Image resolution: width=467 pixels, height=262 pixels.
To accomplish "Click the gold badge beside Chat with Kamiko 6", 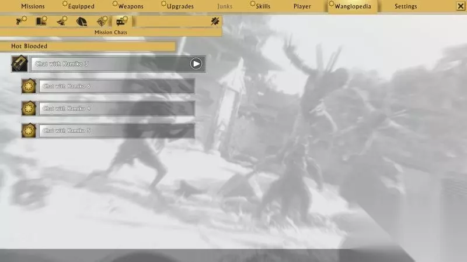I will pyautogui.click(x=29, y=86).
